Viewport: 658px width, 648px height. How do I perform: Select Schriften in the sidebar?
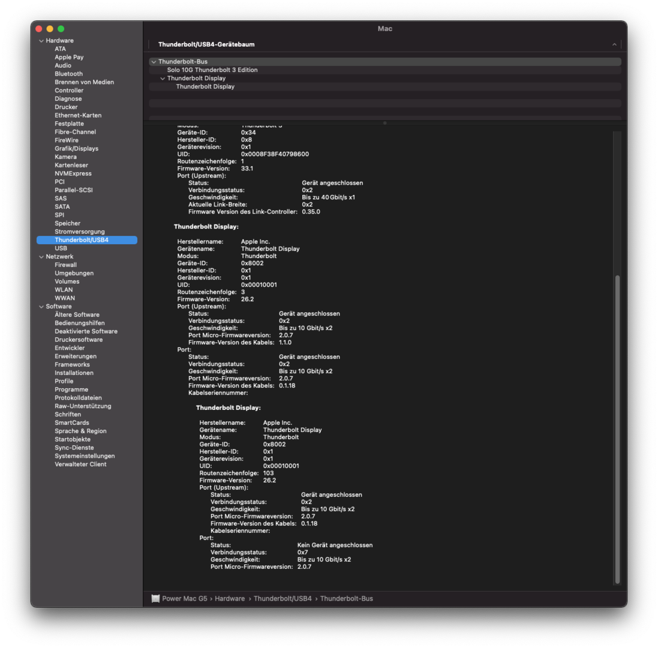point(68,415)
